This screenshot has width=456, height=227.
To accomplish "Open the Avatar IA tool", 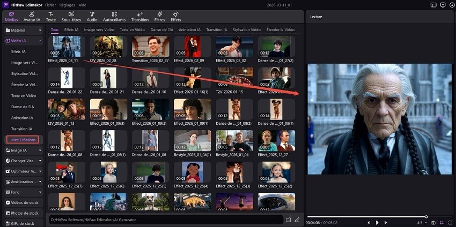I will 33,16.
